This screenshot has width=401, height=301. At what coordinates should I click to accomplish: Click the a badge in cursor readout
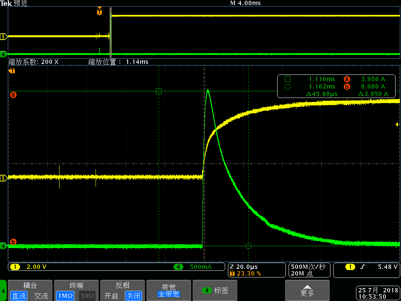pos(347,79)
